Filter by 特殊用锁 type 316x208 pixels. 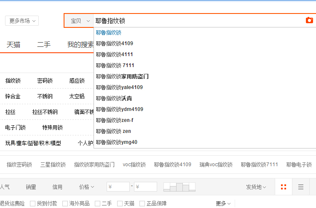[53, 127]
